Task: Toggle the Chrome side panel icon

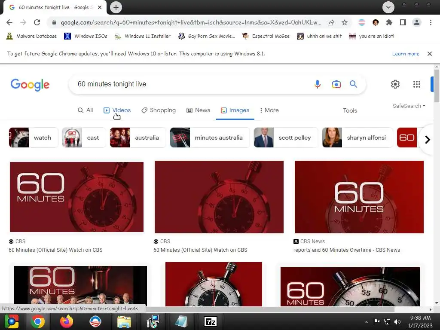Action: pyautogui.click(x=403, y=22)
